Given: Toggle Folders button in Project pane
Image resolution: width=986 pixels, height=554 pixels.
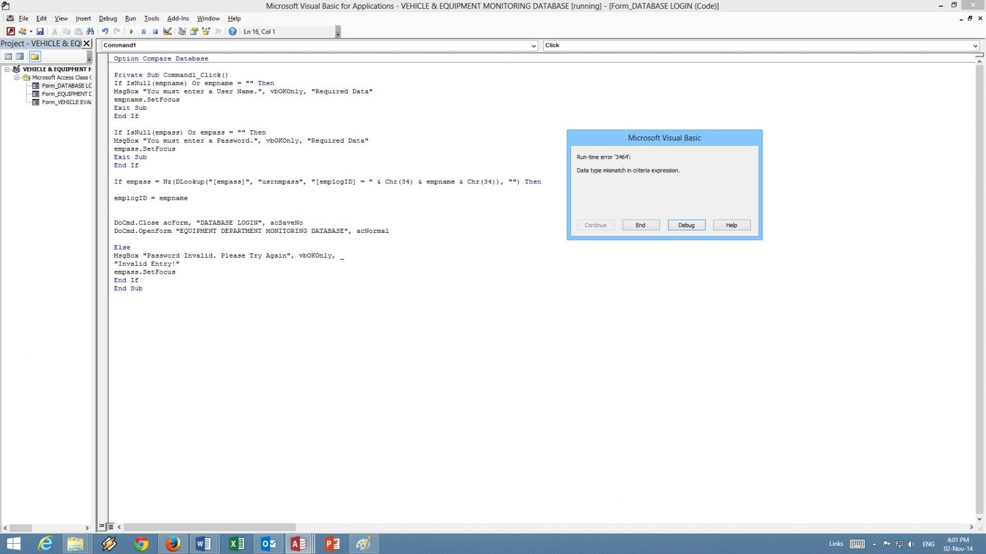Looking at the screenshot, I should click(x=35, y=56).
